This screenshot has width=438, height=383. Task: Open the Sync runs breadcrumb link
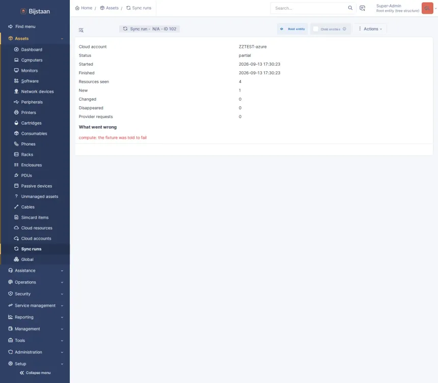click(139, 8)
